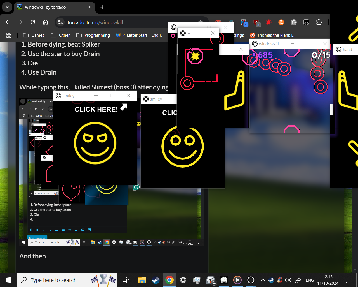Click the 0/15 counter in the windowkill window

(321, 55)
